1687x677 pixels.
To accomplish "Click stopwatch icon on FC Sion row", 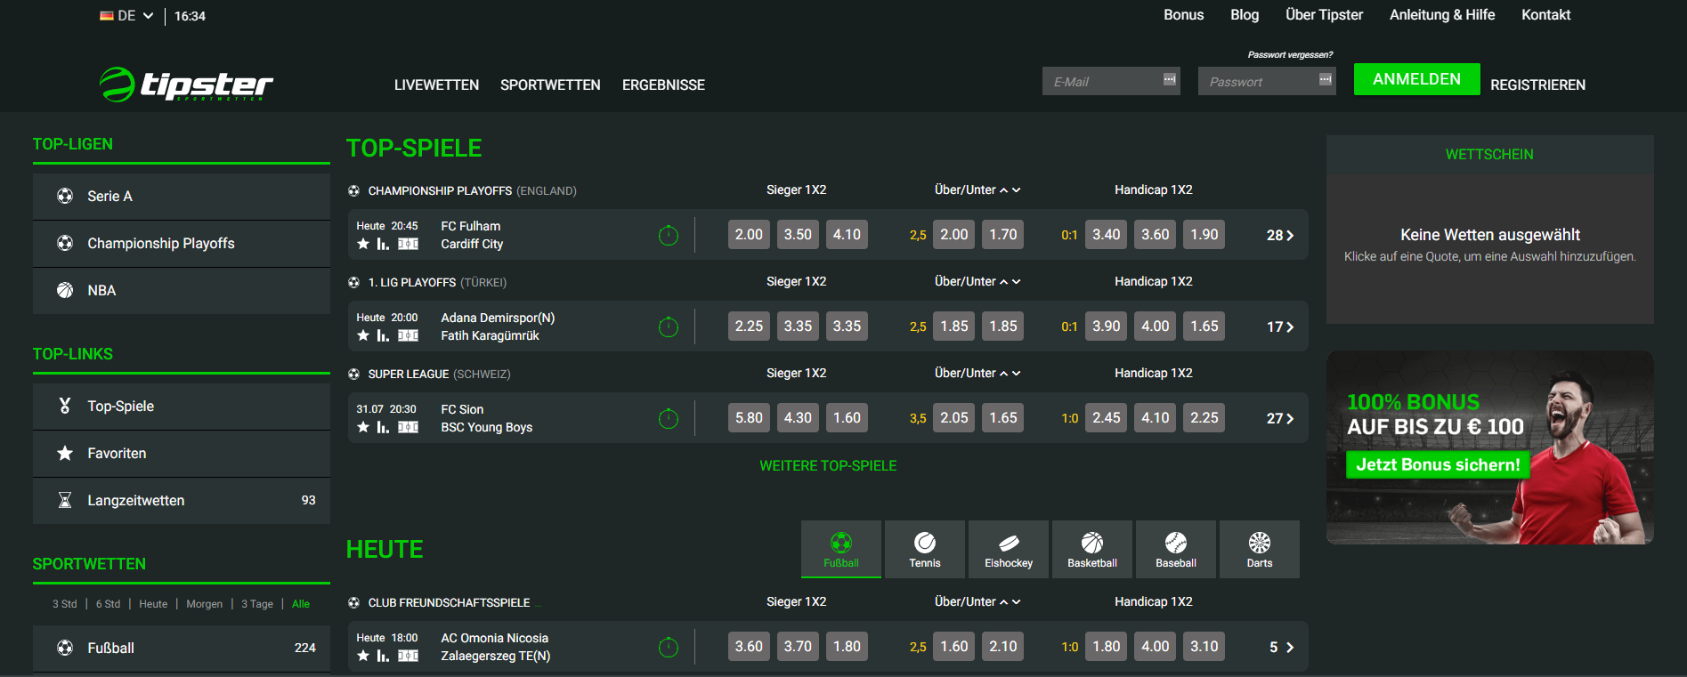I will (x=669, y=418).
